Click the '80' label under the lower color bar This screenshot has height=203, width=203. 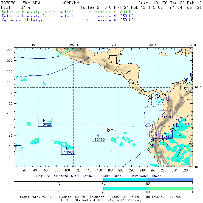(148, 192)
